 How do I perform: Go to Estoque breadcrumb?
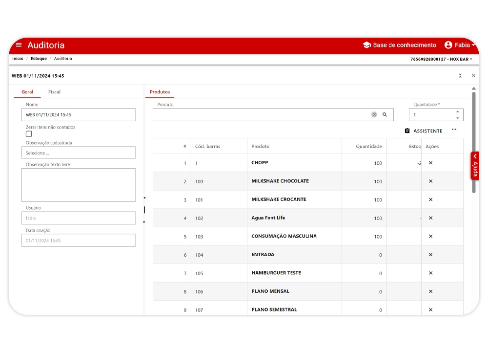coord(39,59)
